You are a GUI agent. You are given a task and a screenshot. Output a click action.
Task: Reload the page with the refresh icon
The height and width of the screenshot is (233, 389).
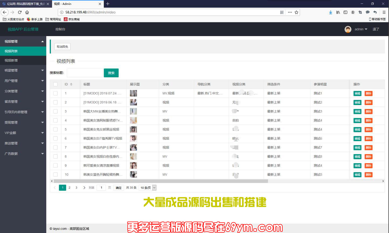click(x=20, y=12)
